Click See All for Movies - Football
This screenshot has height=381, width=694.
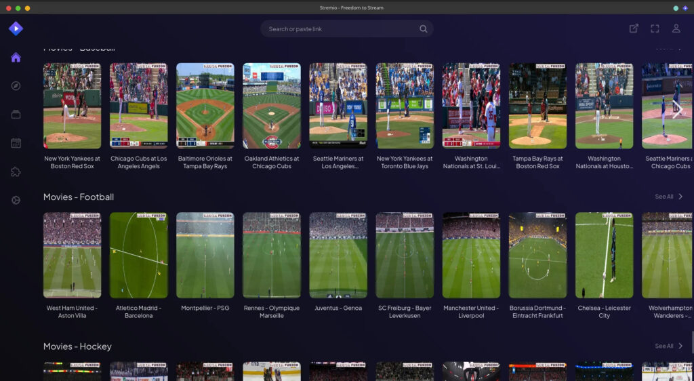[x=664, y=197]
